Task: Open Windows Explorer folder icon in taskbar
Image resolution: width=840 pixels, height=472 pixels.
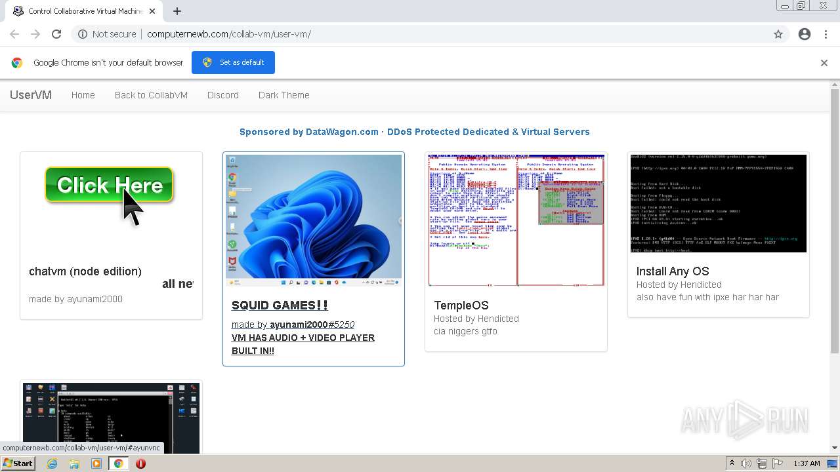Action: pos(74,463)
